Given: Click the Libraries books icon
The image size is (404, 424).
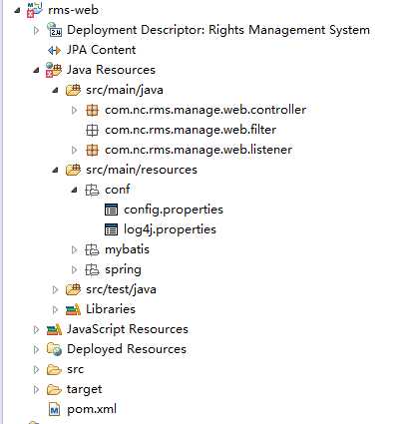Looking at the screenshot, I should click(x=73, y=309).
